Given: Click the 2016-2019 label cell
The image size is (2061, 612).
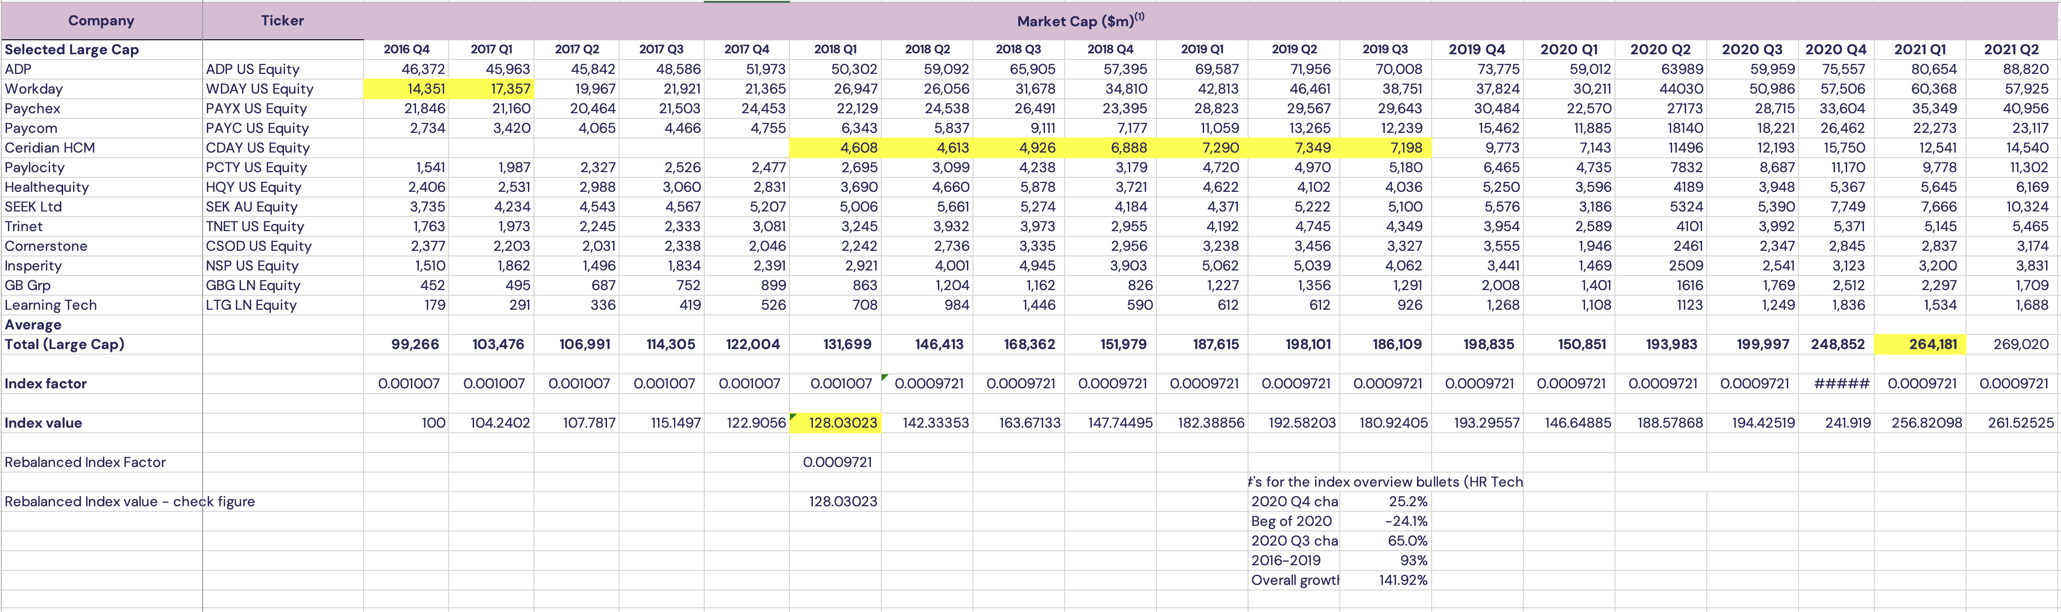Looking at the screenshot, I should [1294, 560].
